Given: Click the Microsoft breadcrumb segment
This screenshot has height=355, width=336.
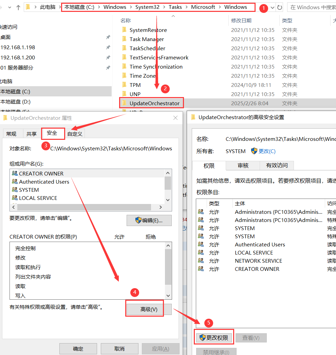Looking at the screenshot, I should 203,7.
